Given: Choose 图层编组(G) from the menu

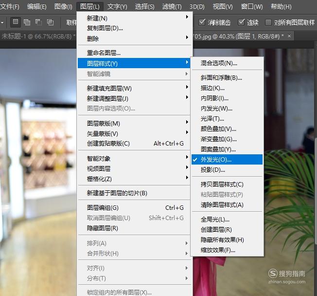Looking at the screenshot, I should [134, 208].
